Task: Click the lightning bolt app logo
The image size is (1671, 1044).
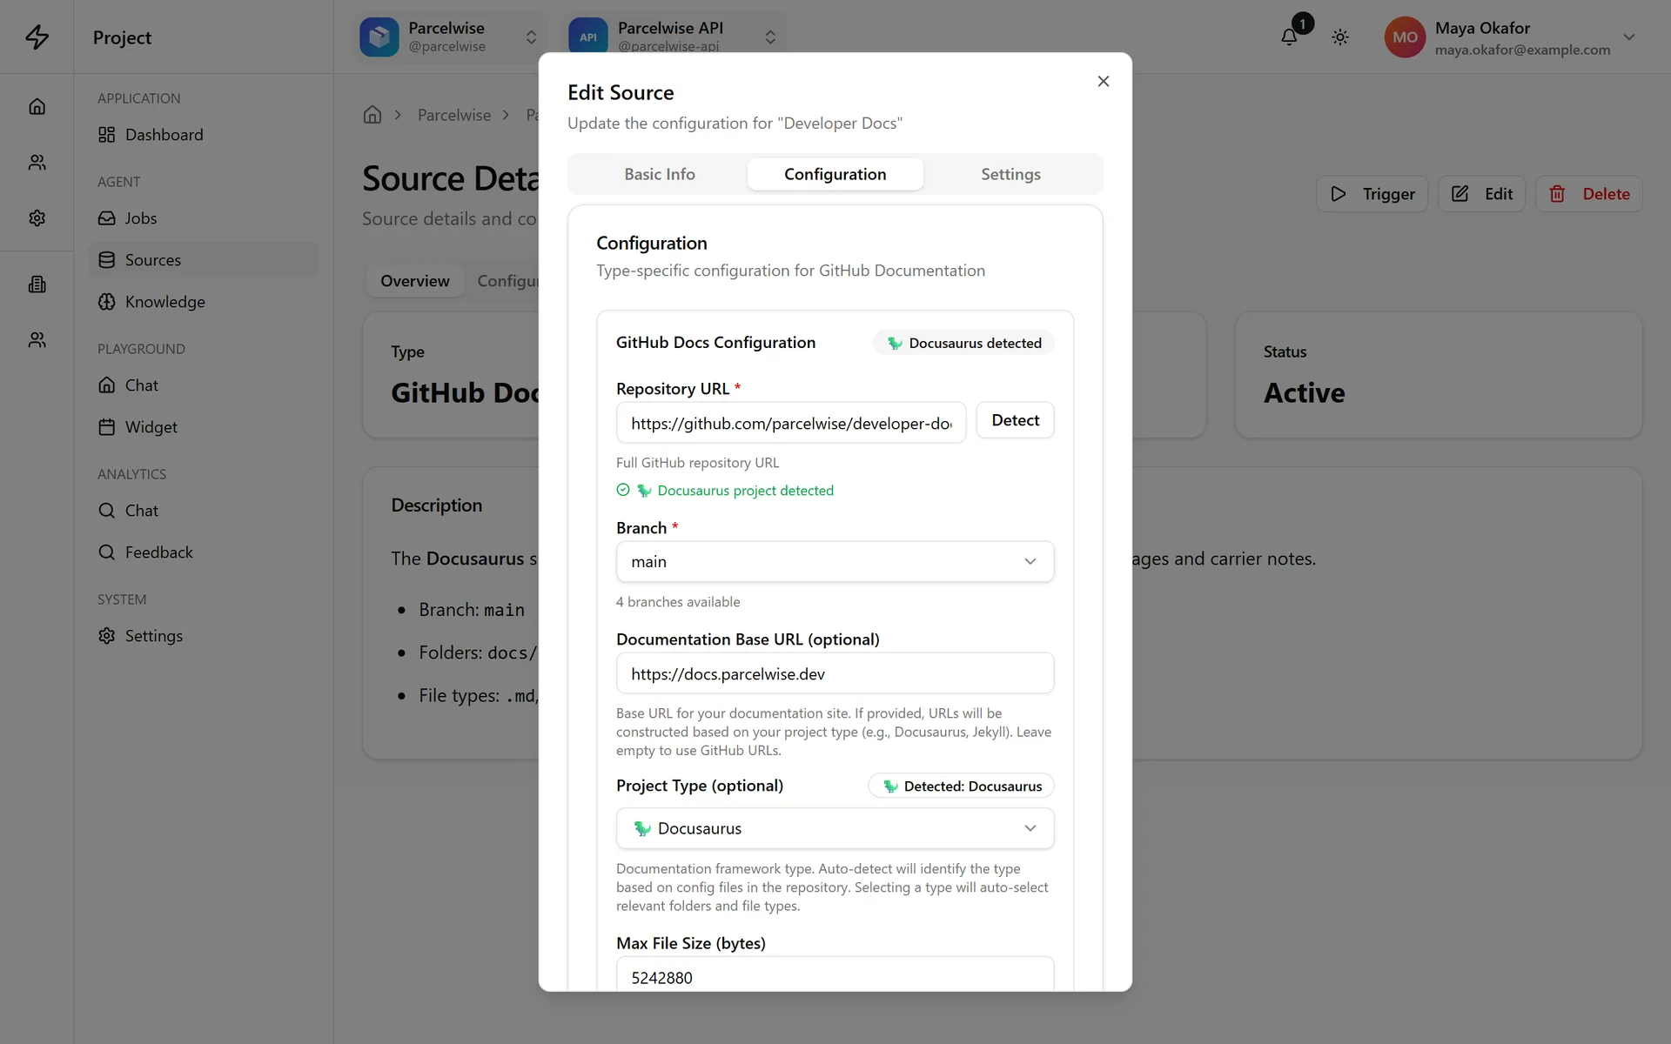Action: pos(37,37)
